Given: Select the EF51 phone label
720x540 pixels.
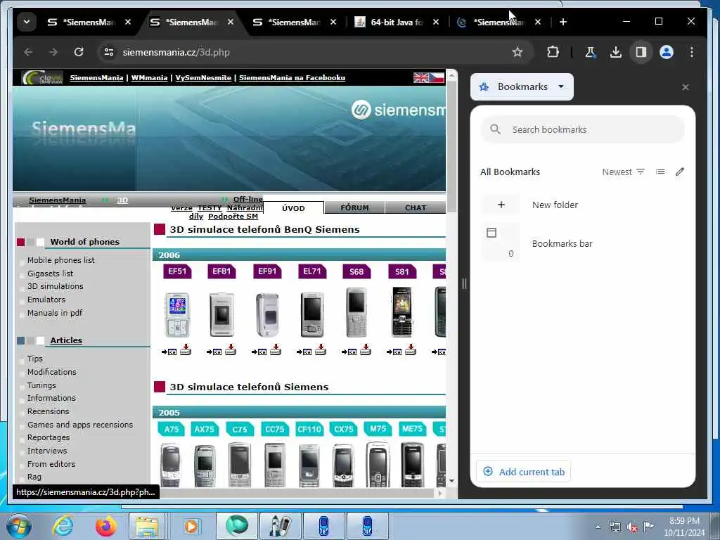Looking at the screenshot, I should click(177, 271).
